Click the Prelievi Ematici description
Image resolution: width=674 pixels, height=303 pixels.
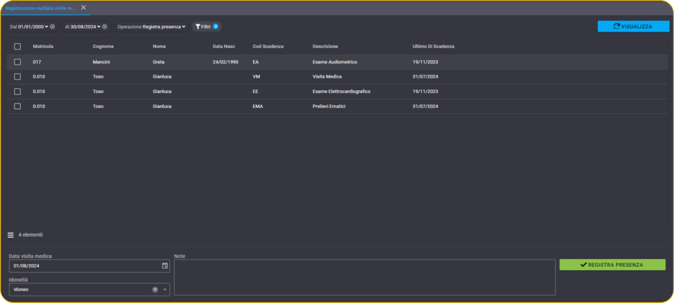[329, 106]
